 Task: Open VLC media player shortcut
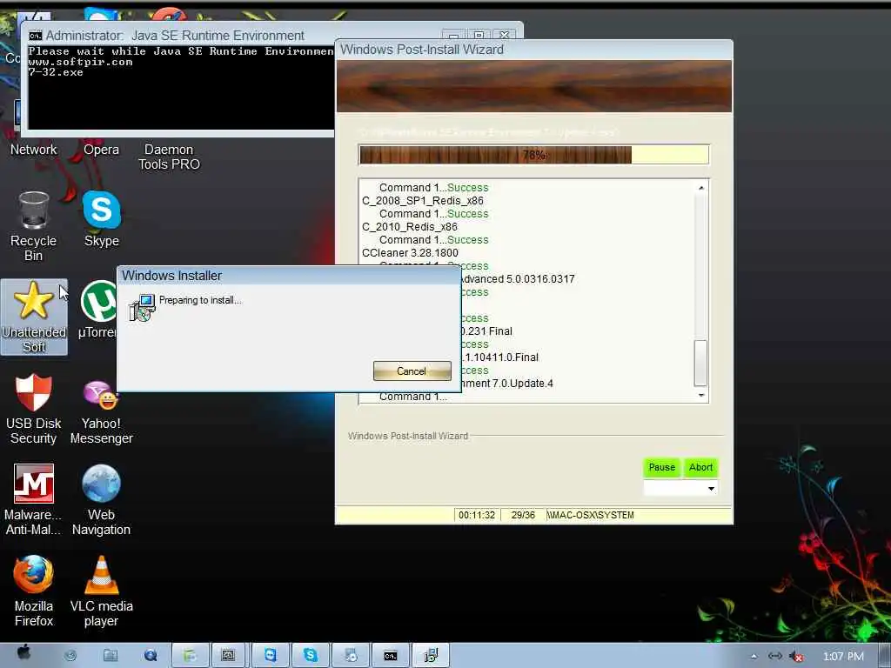101,591
